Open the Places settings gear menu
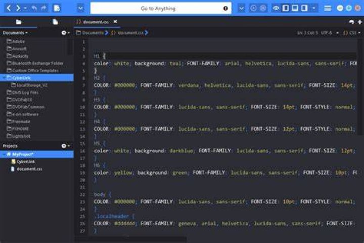The width and height of the screenshot is (364, 243). pos(65,33)
